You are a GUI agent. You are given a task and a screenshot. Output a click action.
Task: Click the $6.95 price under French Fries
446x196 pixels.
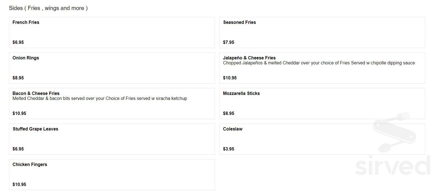(18, 42)
